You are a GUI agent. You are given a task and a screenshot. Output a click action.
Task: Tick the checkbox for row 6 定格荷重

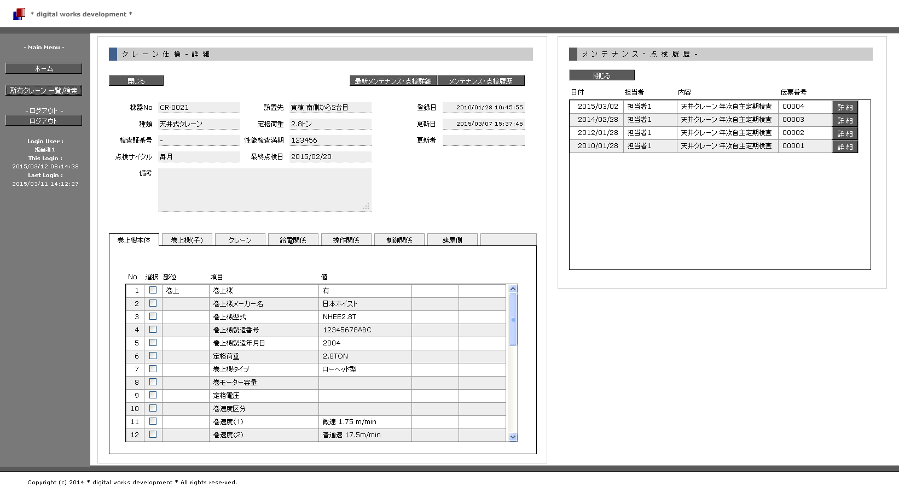(153, 356)
